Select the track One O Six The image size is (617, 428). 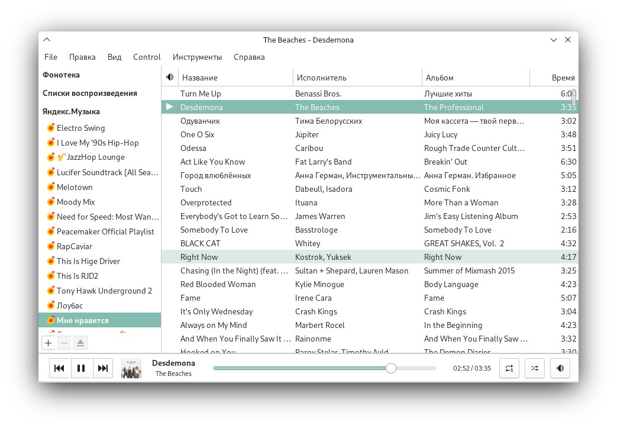pyautogui.click(x=370, y=134)
